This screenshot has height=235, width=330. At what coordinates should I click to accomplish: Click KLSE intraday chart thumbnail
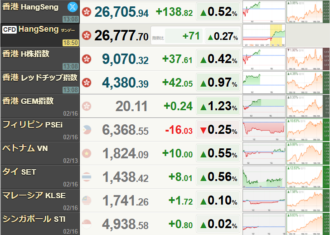(x=264, y=201)
